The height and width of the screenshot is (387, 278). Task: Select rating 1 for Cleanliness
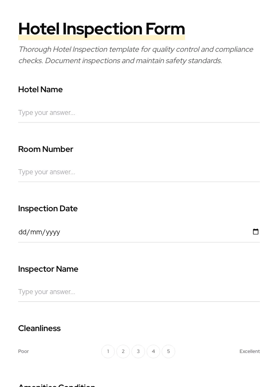108,351
